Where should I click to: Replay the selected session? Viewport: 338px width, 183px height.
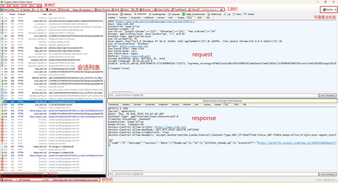click(x=25, y=10)
